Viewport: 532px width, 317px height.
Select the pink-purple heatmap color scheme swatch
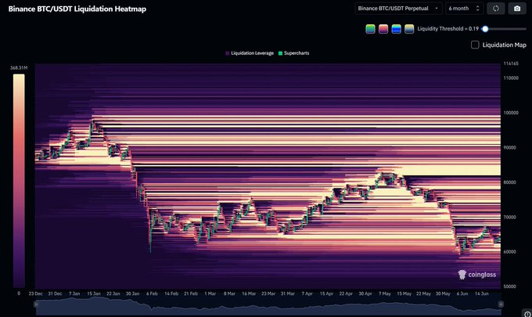point(383,29)
